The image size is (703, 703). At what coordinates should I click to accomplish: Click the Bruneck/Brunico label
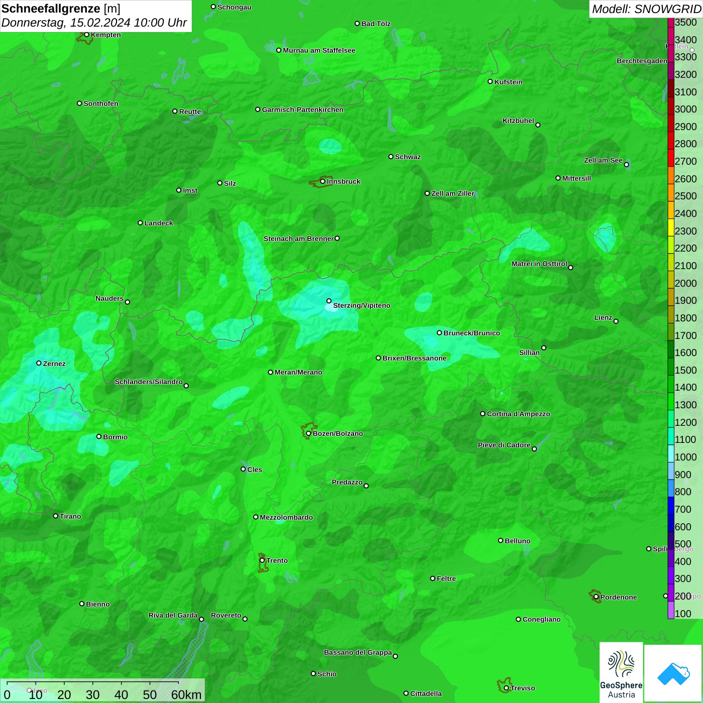(x=472, y=333)
